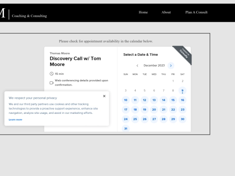The height and width of the screenshot is (176, 235).
Task: Go to previous month in calendar
Action: pyautogui.click(x=137, y=66)
